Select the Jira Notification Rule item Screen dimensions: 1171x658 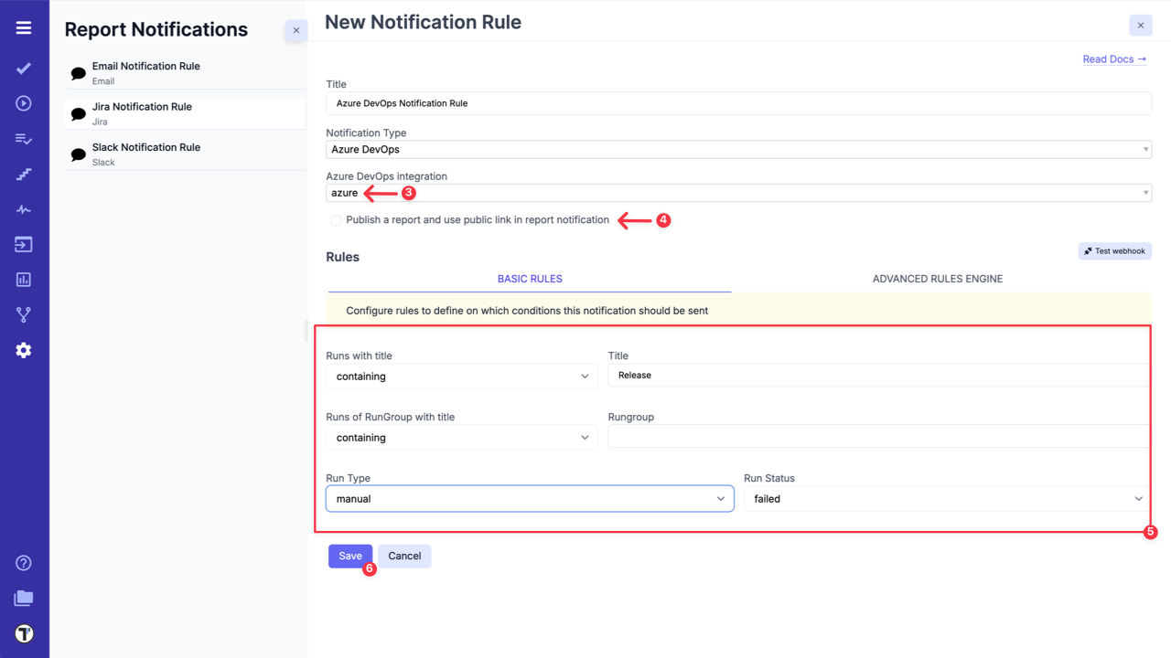(x=142, y=113)
